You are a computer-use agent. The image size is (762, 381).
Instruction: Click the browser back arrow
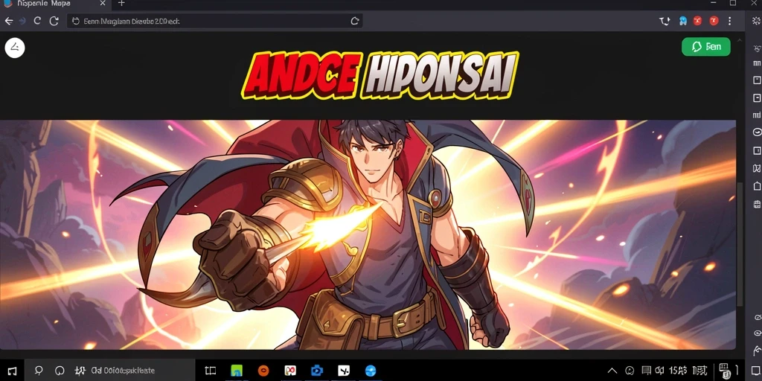coord(8,21)
